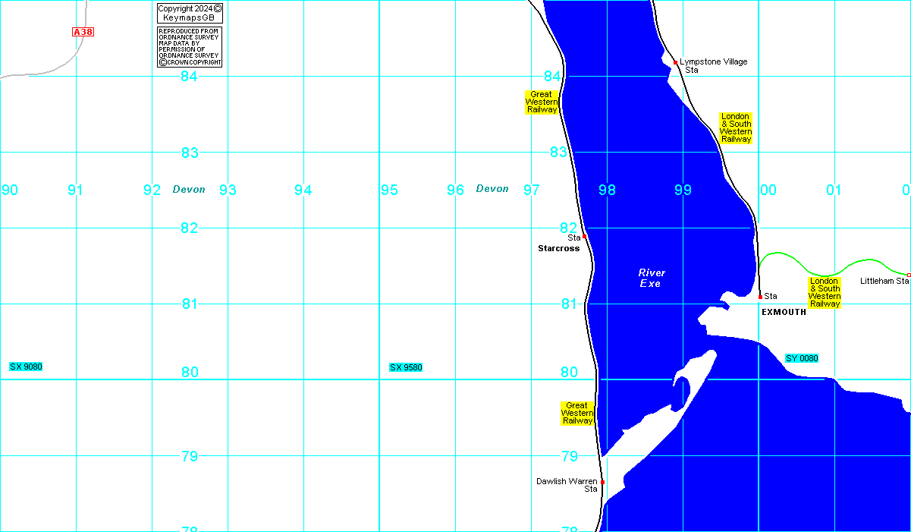Click the Exmouth station red marker
This screenshot has width=911, height=532.
760,297
